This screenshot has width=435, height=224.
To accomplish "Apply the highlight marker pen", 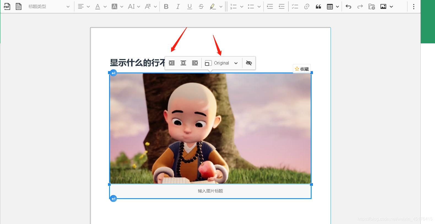I will click(213, 6).
